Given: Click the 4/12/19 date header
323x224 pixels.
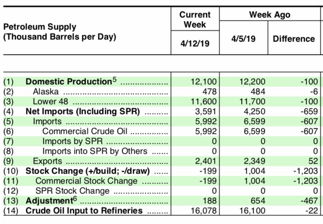Looking at the screenshot, I should tap(195, 44).
